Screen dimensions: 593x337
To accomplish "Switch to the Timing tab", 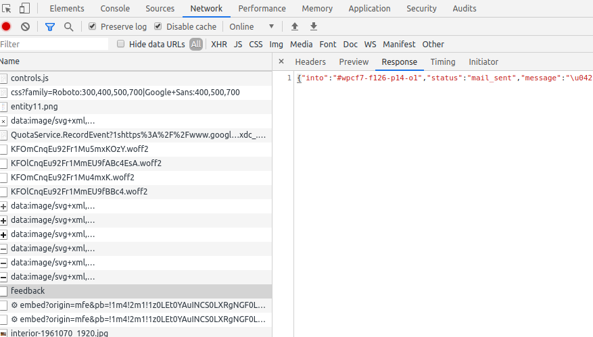I will (x=443, y=62).
